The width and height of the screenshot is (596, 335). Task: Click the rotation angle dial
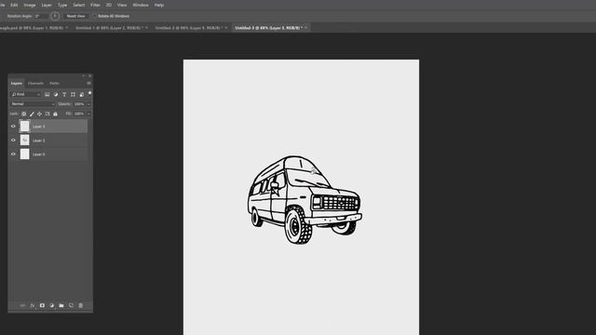pos(55,16)
